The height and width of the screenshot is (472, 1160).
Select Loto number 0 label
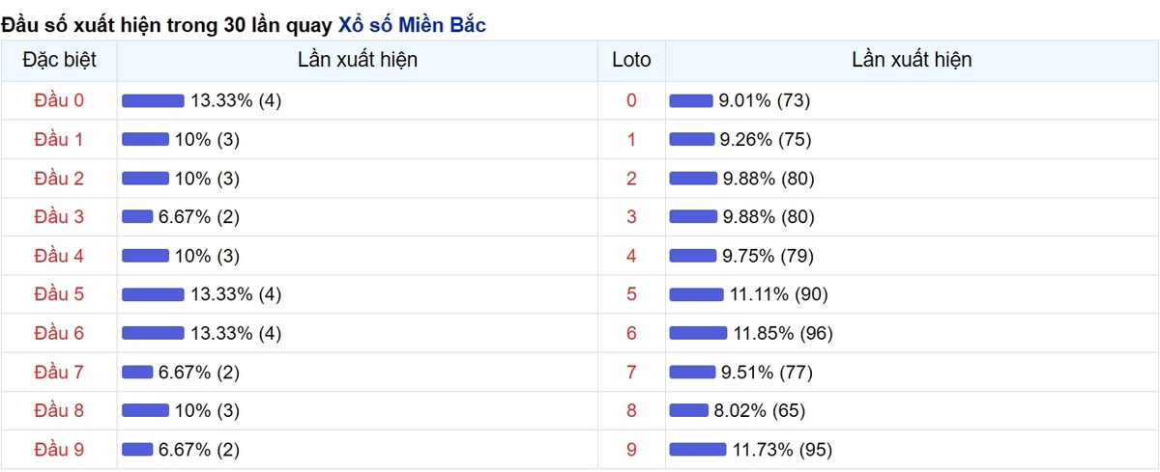point(632,100)
